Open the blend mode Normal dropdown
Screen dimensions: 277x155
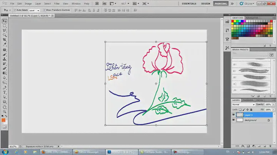coord(242,104)
